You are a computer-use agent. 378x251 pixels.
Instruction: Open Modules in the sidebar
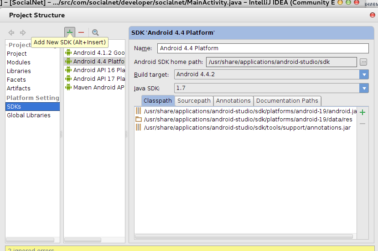[19, 62]
